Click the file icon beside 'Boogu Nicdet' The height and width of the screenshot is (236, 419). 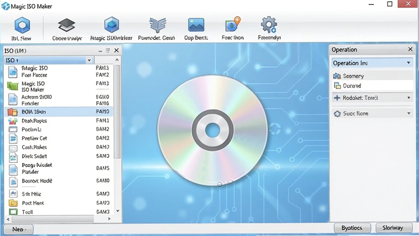point(13,169)
